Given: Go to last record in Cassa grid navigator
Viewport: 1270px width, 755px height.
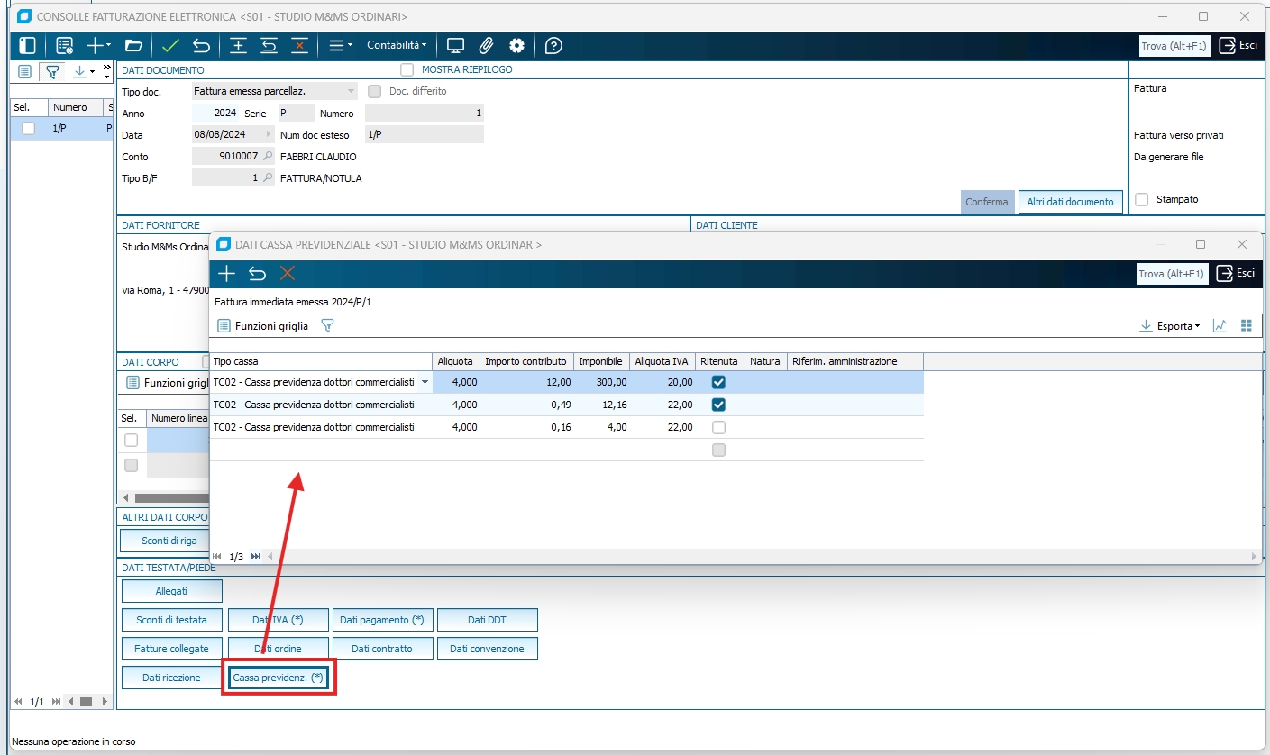Looking at the screenshot, I should (256, 557).
